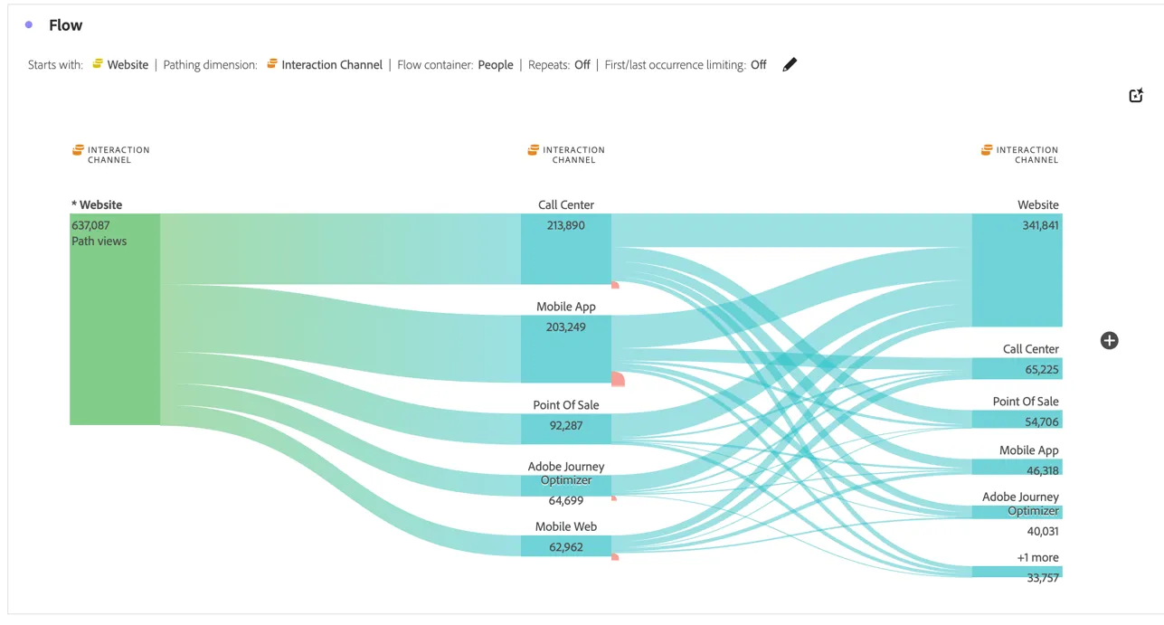Expand the Mobile App 203,249 node
Image resolution: width=1164 pixels, height=625 pixels.
click(x=566, y=349)
